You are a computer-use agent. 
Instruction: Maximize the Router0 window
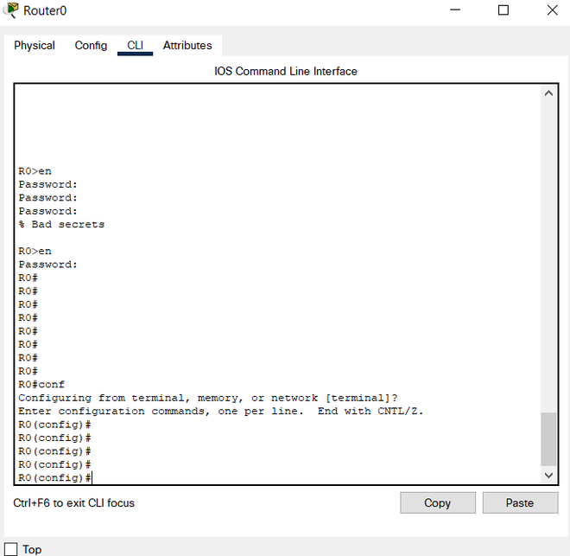[503, 10]
